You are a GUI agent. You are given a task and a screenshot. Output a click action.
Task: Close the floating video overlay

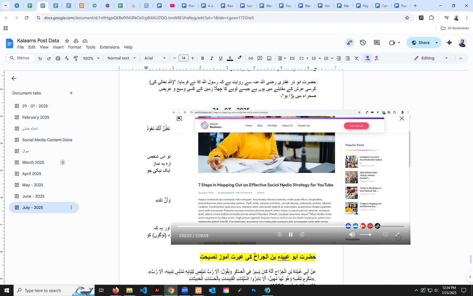pyautogui.click(x=402, y=119)
